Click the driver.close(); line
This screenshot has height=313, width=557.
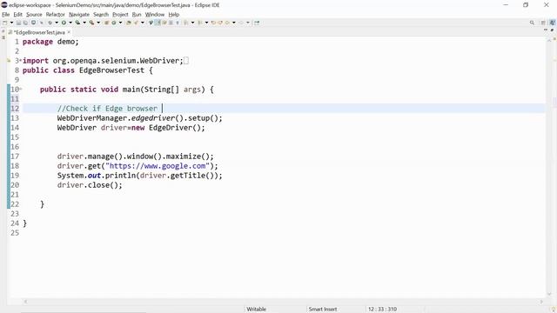pos(90,185)
